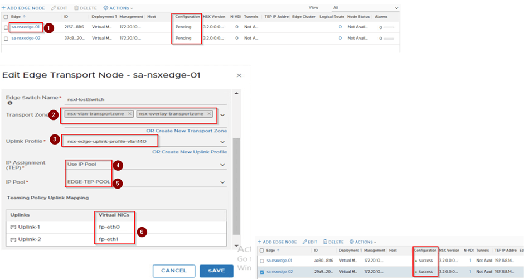Uncheck selected sa-nsxedge-02 in bottom table
The width and height of the screenshot is (529, 279).
pos(262,272)
